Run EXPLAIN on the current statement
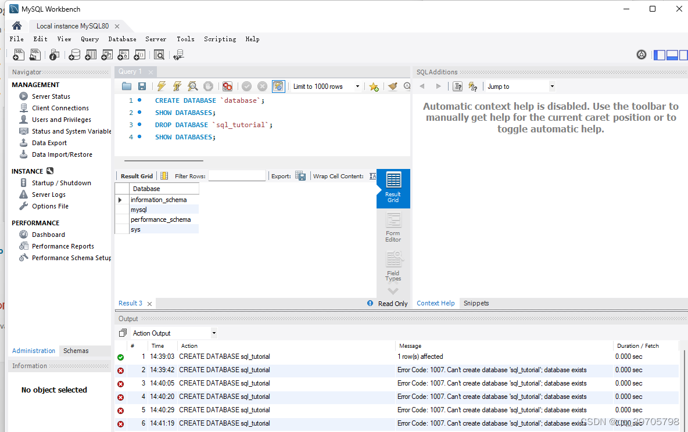 192,87
